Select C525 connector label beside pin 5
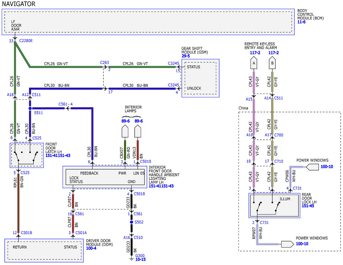 coord(25,172)
